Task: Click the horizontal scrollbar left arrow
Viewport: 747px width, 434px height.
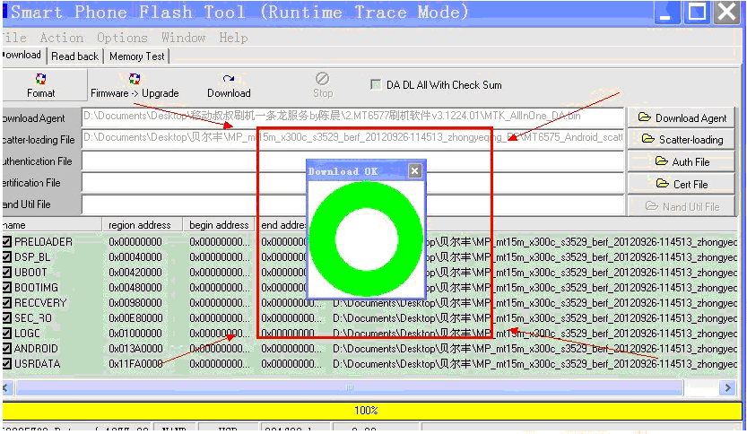Action: (5, 387)
